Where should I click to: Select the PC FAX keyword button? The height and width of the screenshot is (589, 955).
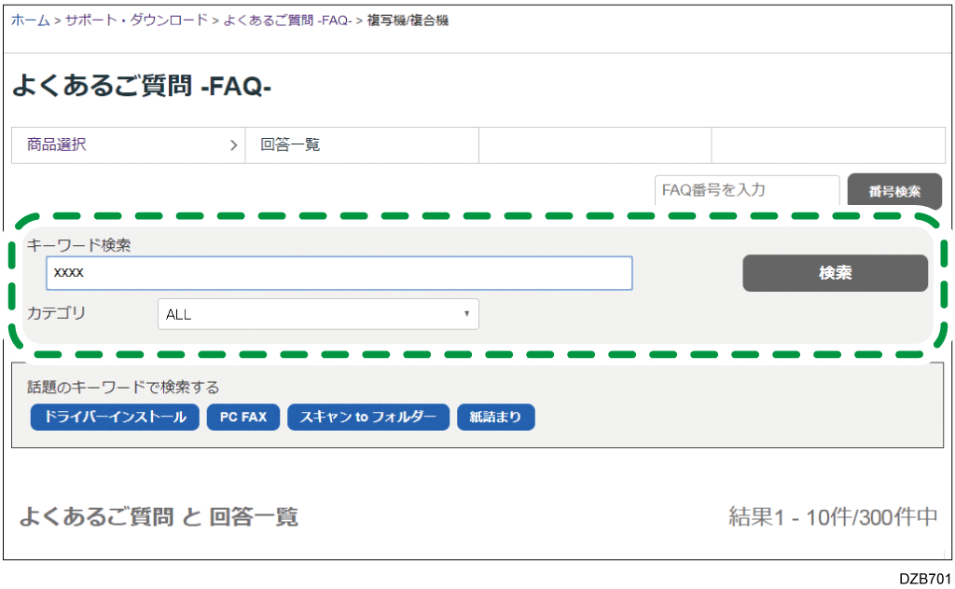243,417
